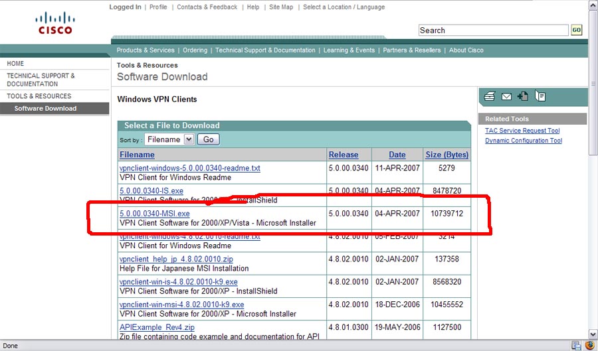Click date cell 18-DEC-2006

[x=397, y=305]
